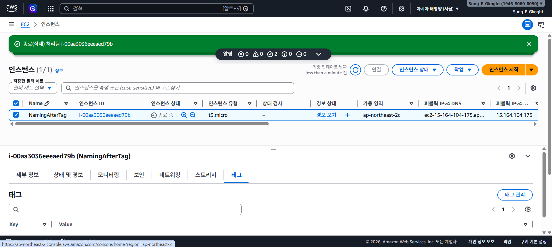
Task: Focus the instance filter search field
Action: [x=178, y=88]
